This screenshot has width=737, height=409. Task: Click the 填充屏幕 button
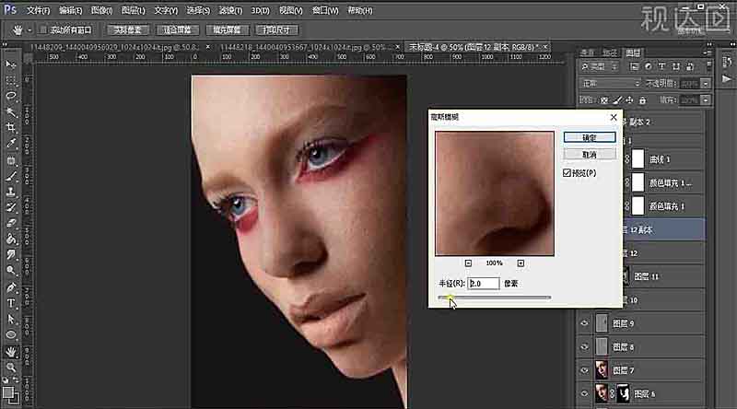click(227, 29)
